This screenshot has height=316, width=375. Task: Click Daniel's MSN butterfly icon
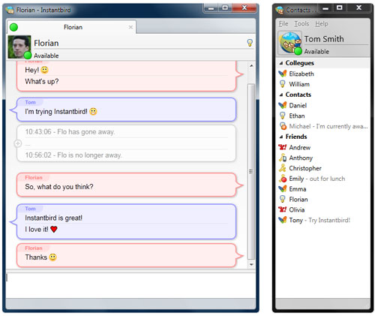point(283,105)
